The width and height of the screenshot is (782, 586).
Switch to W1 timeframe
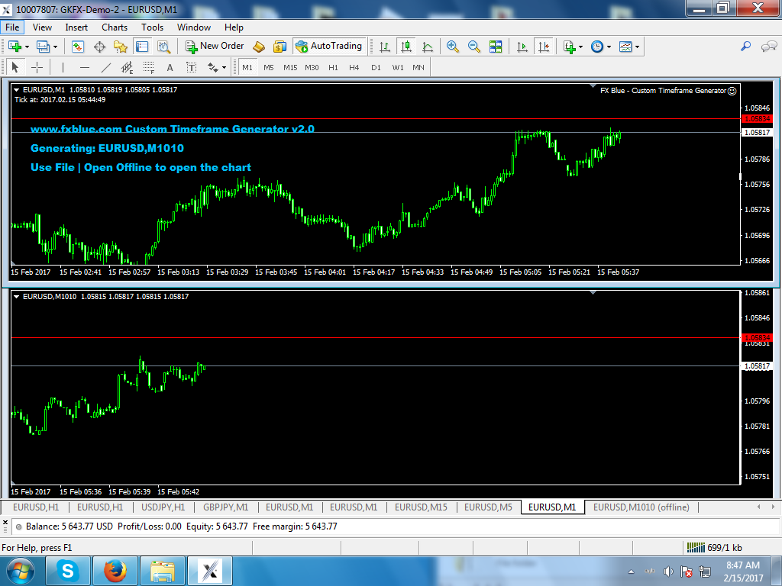click(x=397, y=67)
